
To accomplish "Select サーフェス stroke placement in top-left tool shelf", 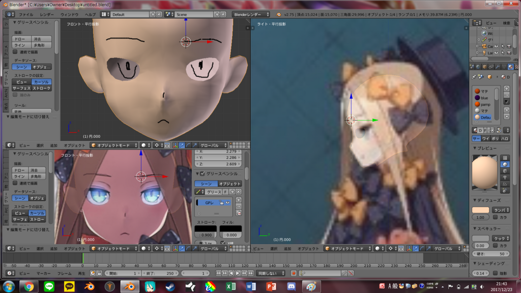I will click(x=21, y=89).
